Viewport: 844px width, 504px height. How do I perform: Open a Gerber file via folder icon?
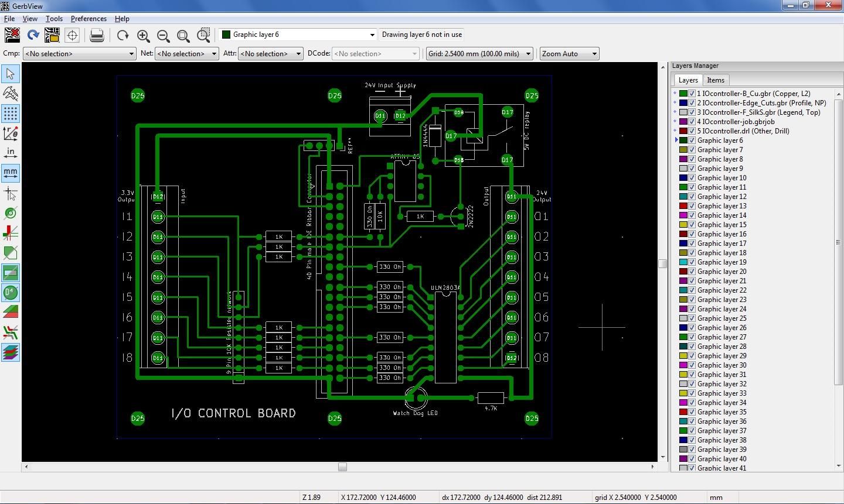pyautogui.click(x=52, y=35)
